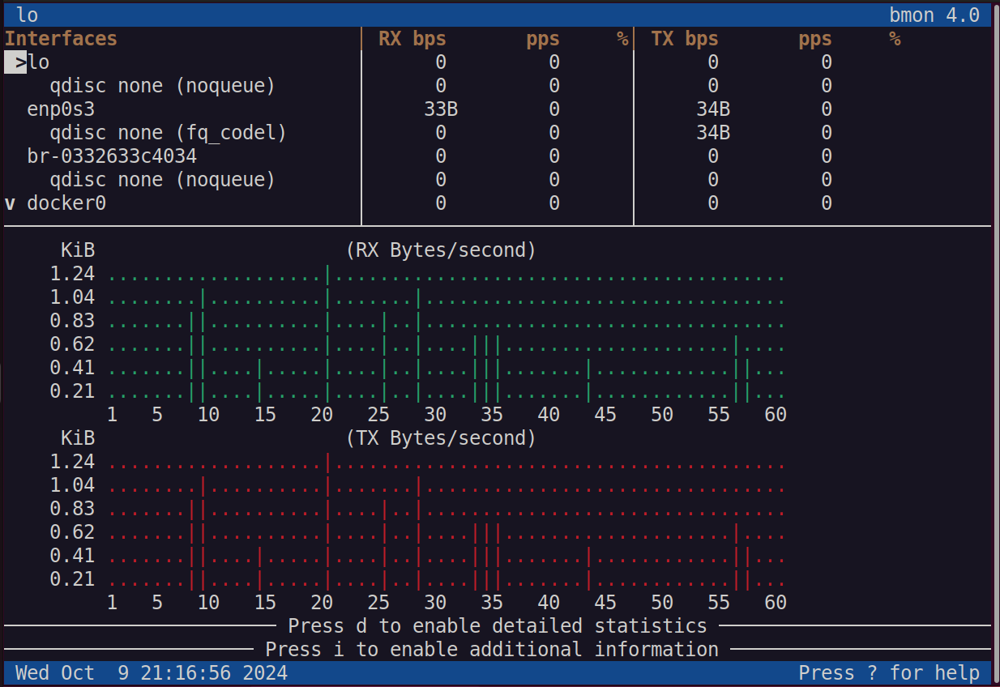
Task: Select the br-0332633c4034 bridge interface
Action: coord(105,156)
